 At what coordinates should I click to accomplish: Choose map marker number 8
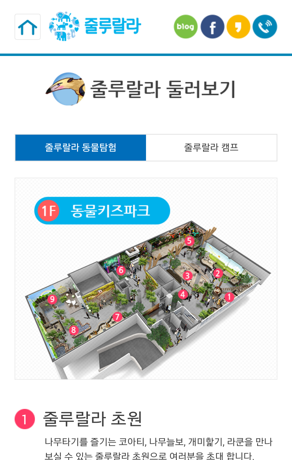click(73, 330)
